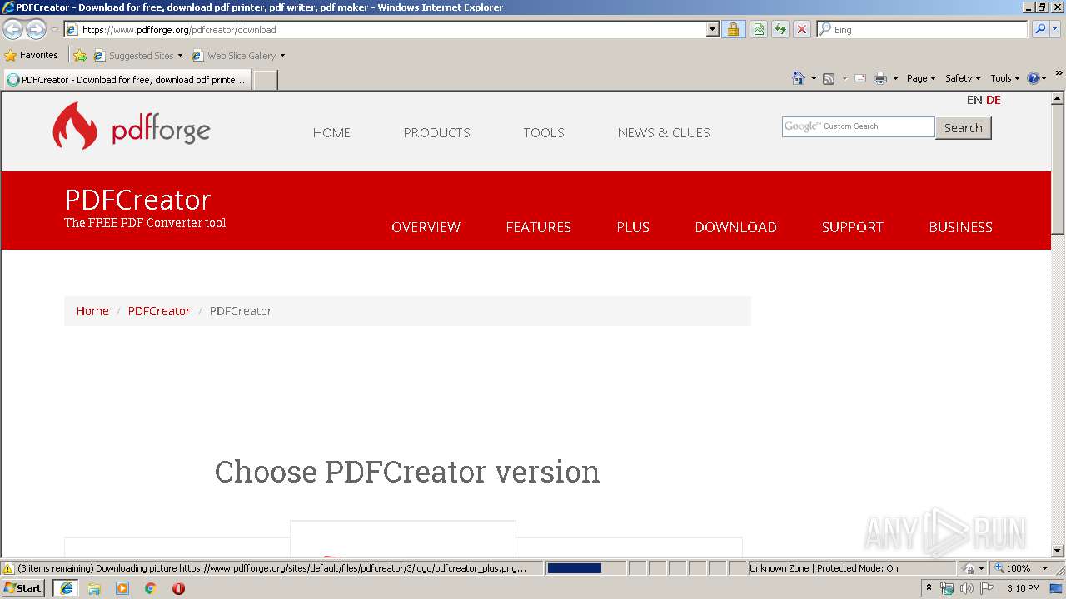Click the RSS Feeds icon
Image resolution: width=1066 pixels, height=599 pixels.
click(829, 78)
